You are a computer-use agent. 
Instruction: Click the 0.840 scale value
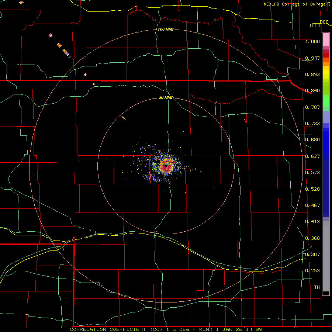click(312, 91)
